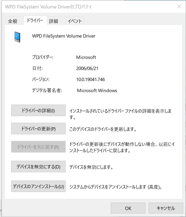186x217 pixels.
Task: Click the greyed ドライバーを元に戻す(R) button
Action: [x=38, y=147]
